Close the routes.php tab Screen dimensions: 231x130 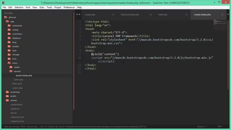pyautogui.click(x=113, y=14)
